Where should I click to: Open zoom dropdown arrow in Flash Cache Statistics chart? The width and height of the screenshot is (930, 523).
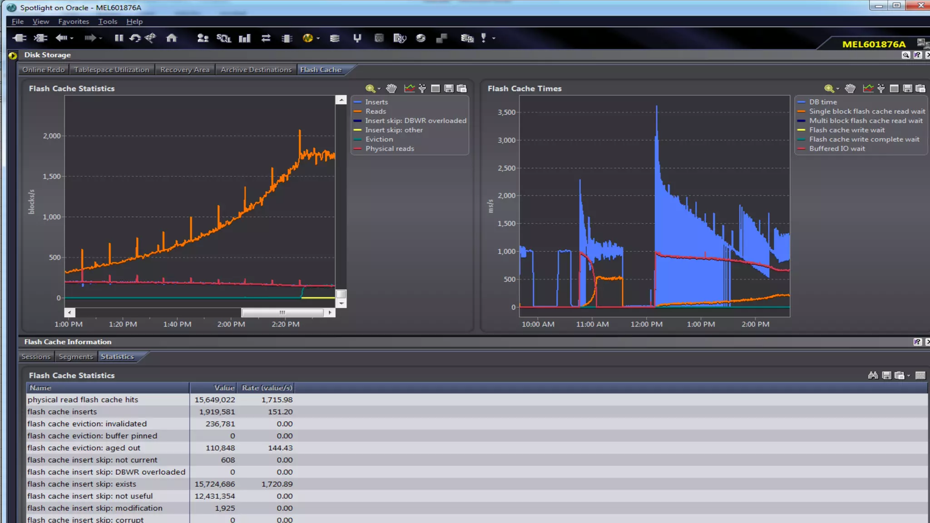tap(379, 89)
